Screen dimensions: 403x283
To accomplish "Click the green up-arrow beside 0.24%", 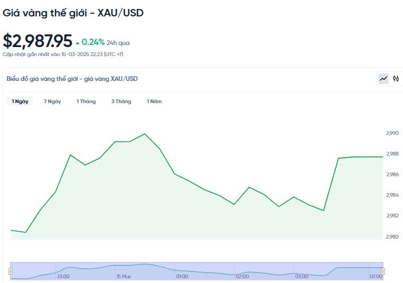I will coord(78,43).
